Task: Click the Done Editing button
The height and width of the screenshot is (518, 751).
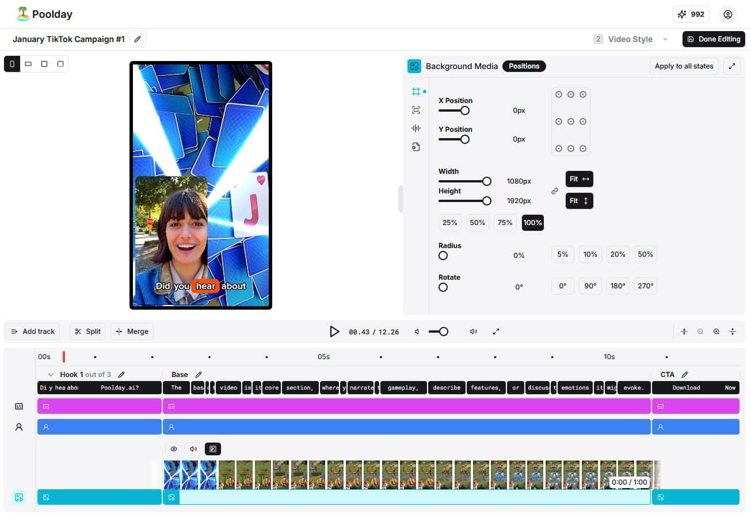Action: pos(714,39)
